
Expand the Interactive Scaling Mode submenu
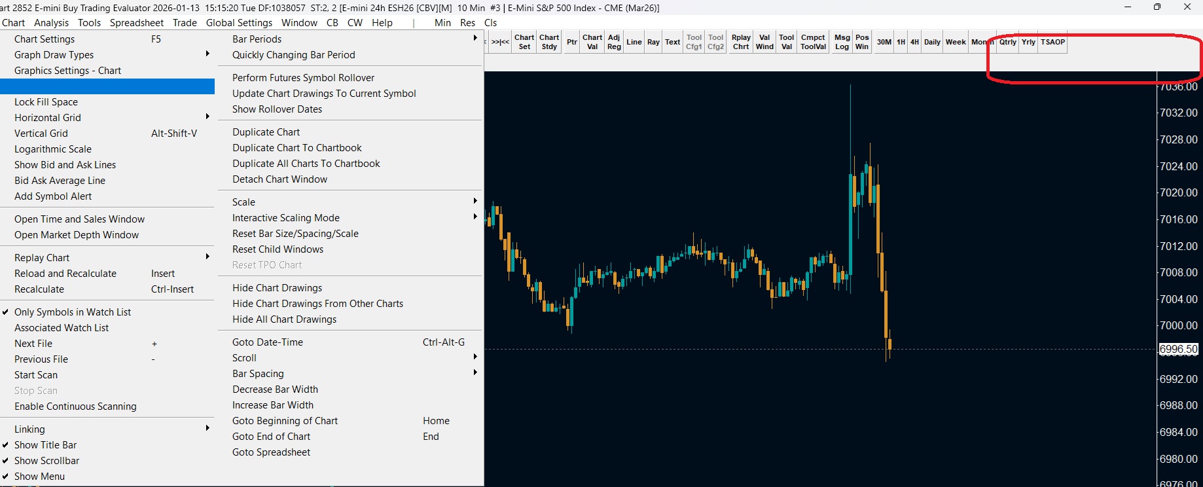[x=350, y=218]
